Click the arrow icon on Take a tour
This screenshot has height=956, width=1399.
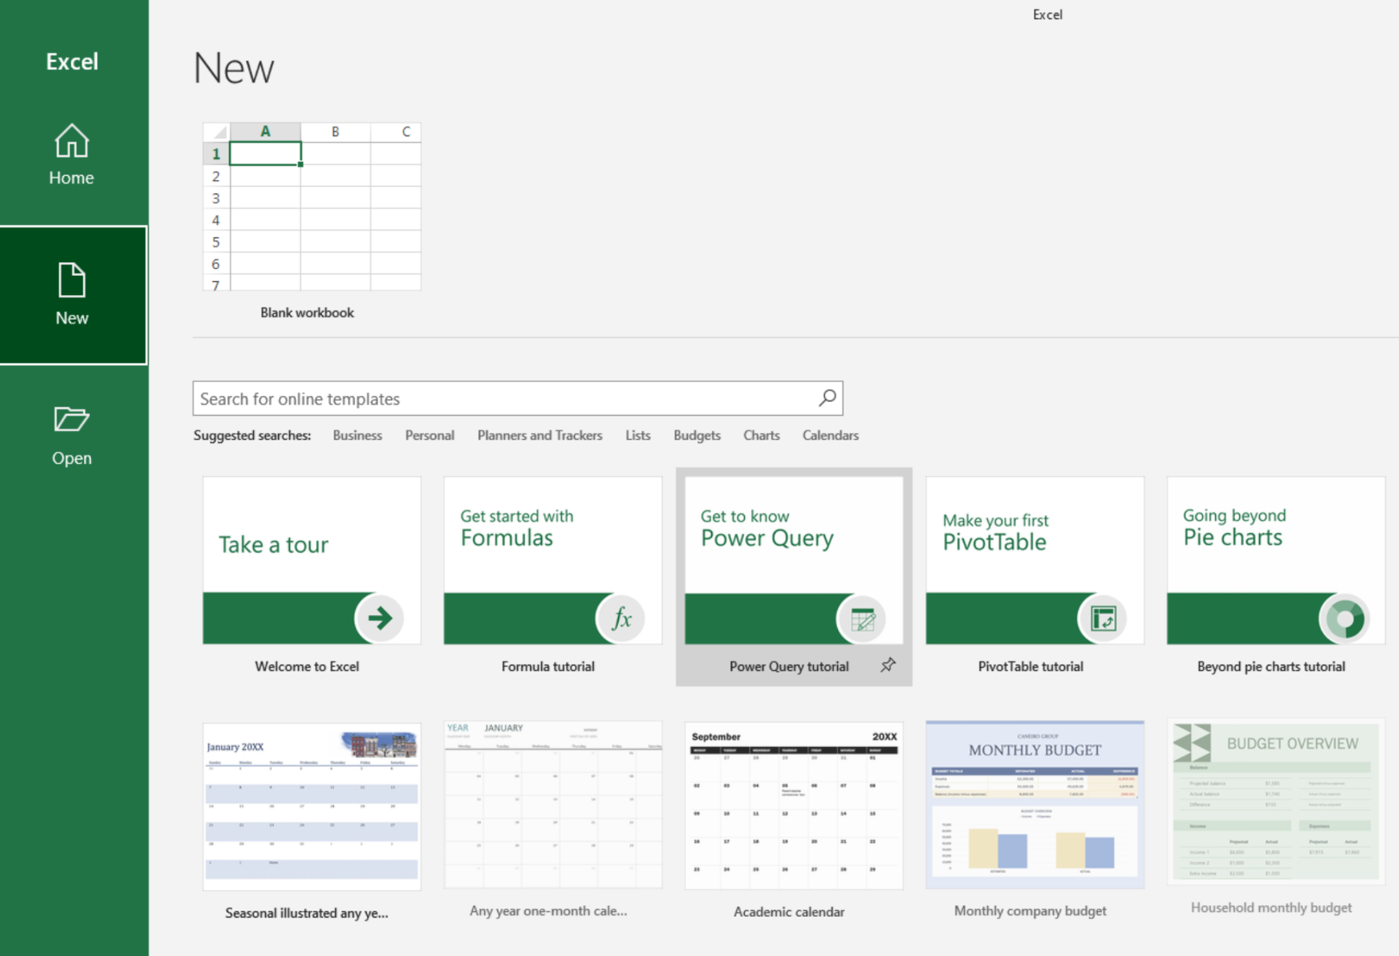[x=380, y=618]
